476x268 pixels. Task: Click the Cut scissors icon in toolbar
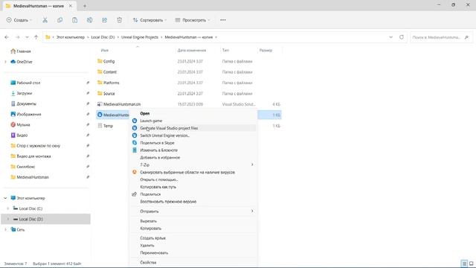click(x=45, y=20)
